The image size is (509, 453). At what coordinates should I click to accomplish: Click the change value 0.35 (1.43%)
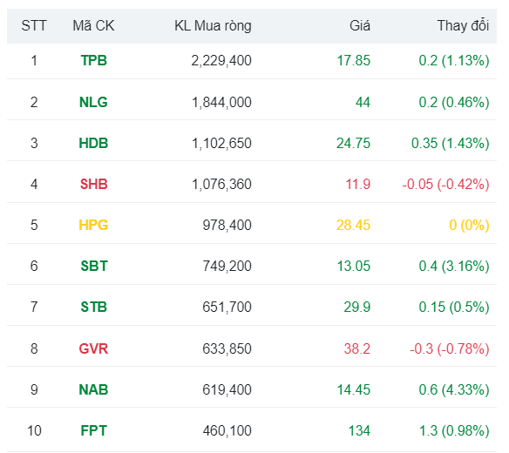(451, 143)
